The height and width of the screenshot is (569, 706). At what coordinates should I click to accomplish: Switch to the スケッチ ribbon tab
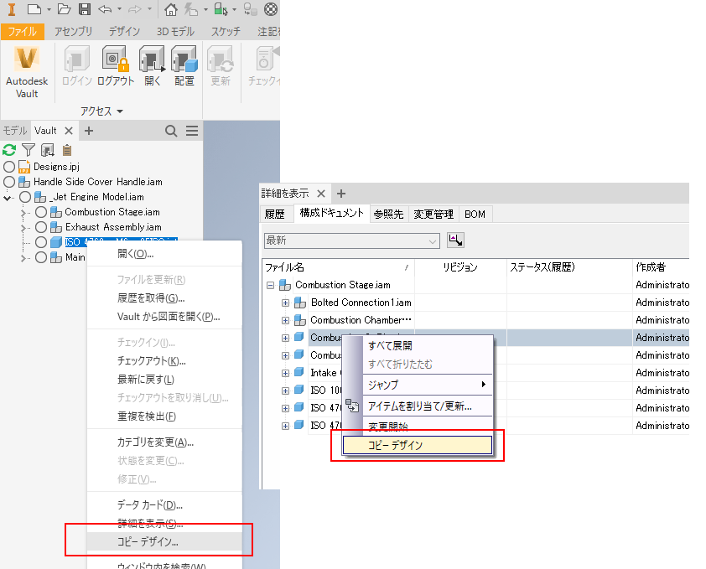click(x=226, y=32)
